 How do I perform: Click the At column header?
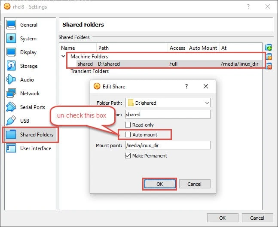pyautogui.click(x=241, y=48)
